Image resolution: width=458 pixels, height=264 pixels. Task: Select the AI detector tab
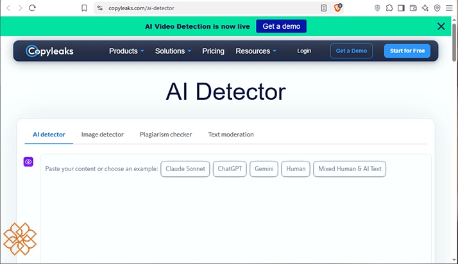pos(49,135)
